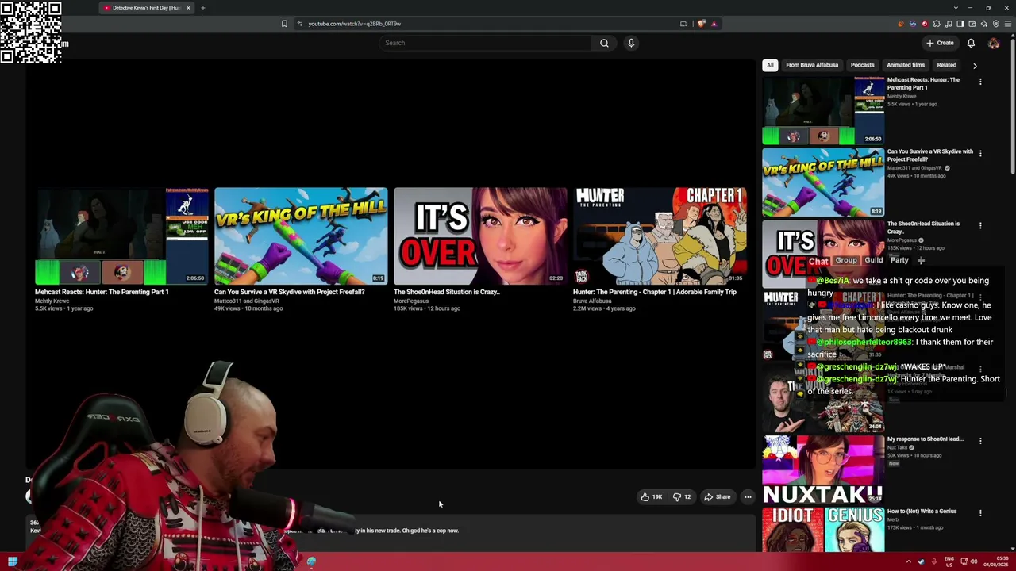Open sidebar title How to (Not) Write a Genius
The image size is (1016, 571).
922,511
